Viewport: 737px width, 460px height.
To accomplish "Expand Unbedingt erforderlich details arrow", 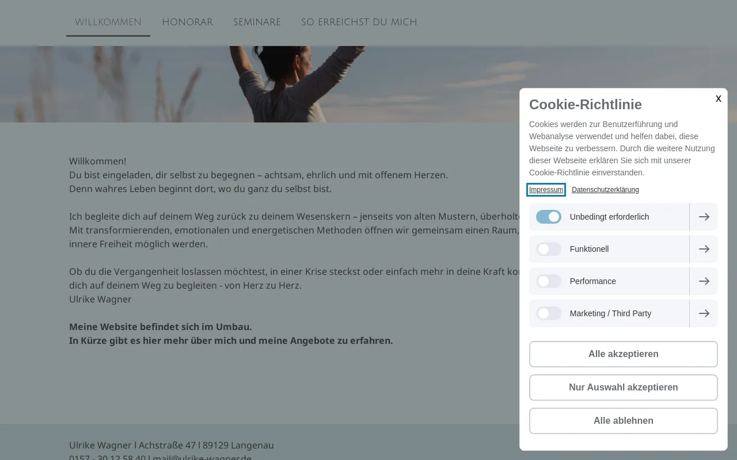I will click(x=704, y=217).
